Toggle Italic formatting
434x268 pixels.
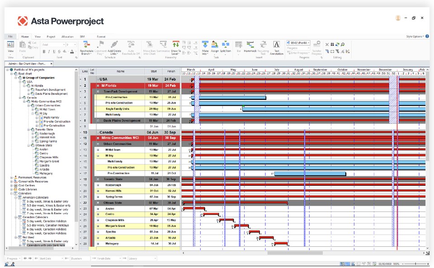pyautogui.click(x=49, y=52)
